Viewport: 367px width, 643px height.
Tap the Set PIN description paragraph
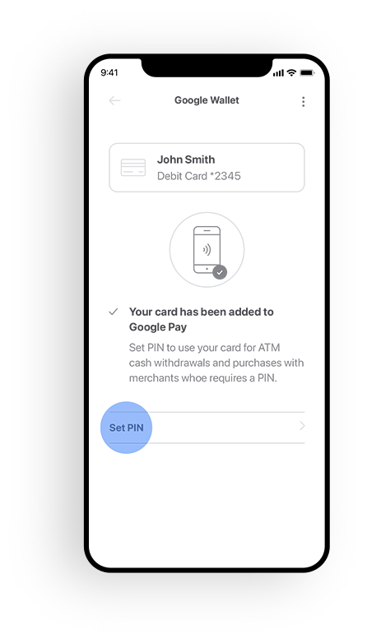[216, 363]
